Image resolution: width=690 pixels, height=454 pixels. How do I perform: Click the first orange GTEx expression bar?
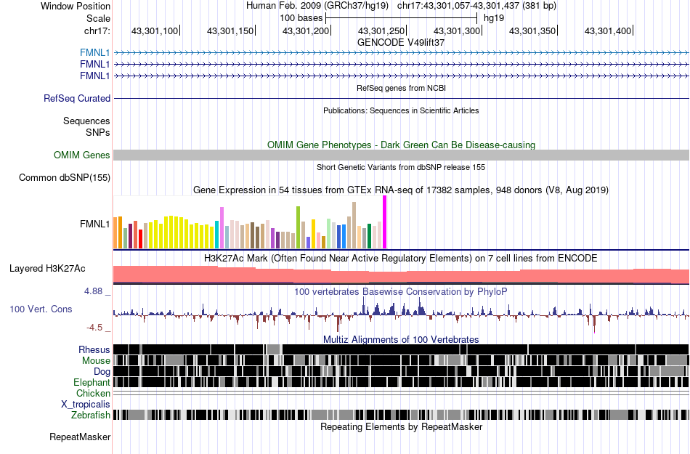[x=115, y=232]
